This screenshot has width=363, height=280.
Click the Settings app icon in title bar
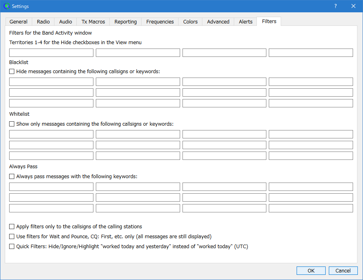6,6
